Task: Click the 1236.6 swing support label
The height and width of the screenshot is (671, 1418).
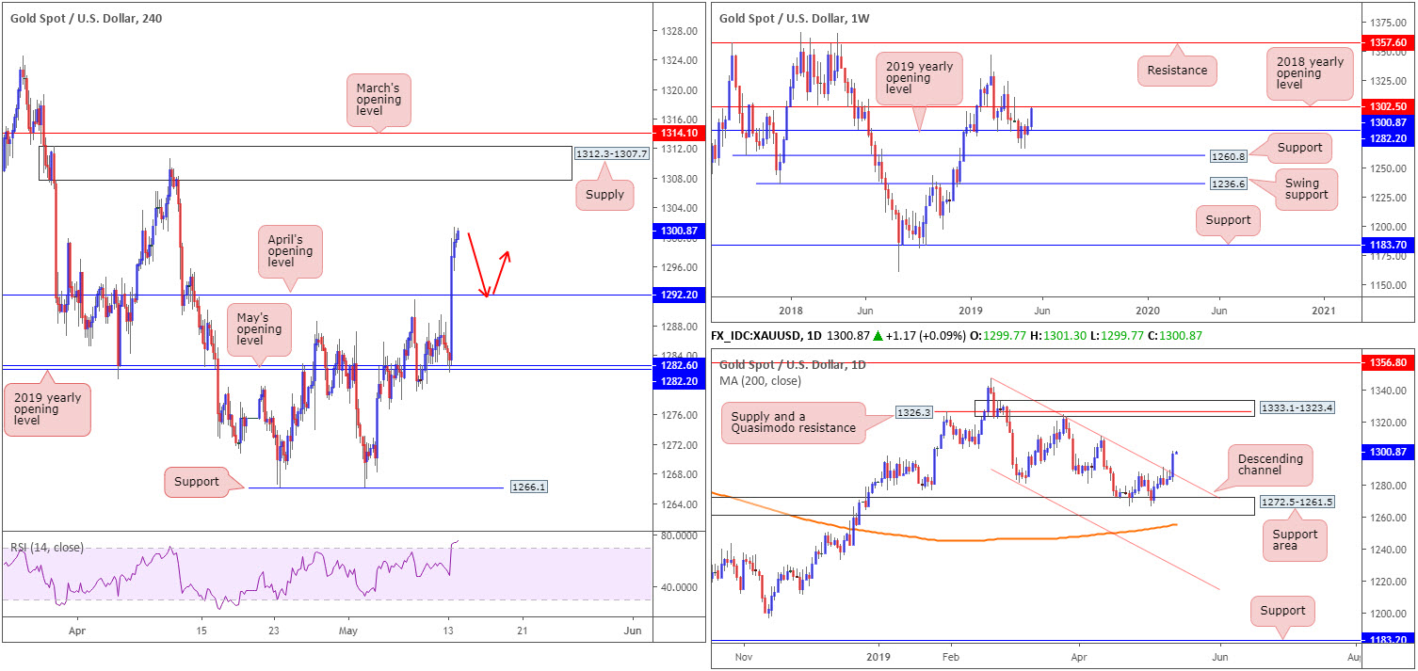Action: click(x=1227, y=184)
